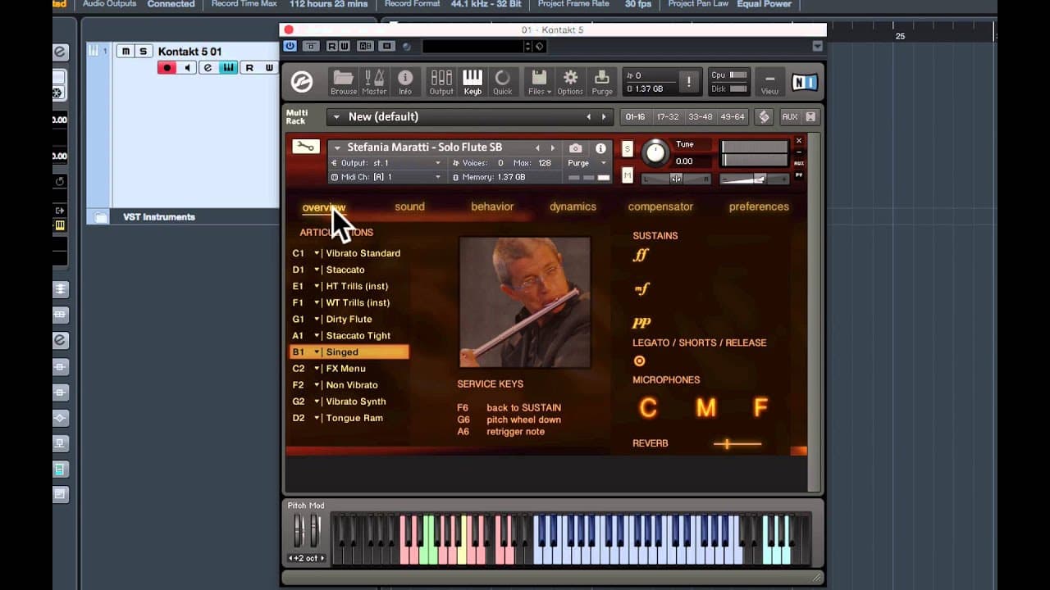Open the Output mixer section
Image resolution: width=1050 pixels, height=590 pixels.
(x=441, y=82)
